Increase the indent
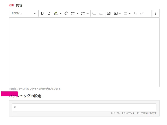The height and width of the screenshot is (125, 167). [x=94, y=13]
